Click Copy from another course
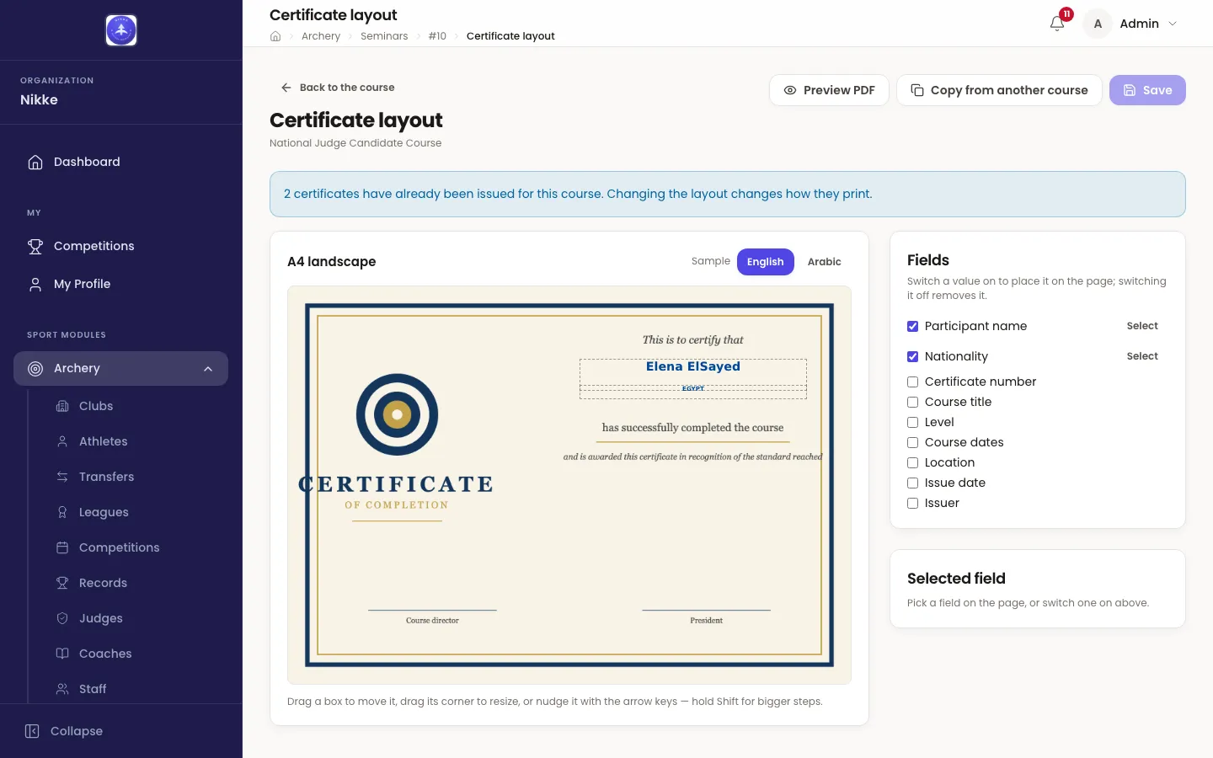The image size is (1213, 758). pyautogui.click(x=999, y=90)
